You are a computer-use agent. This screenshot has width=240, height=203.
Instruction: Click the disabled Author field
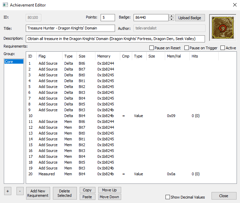coord(169,28)
